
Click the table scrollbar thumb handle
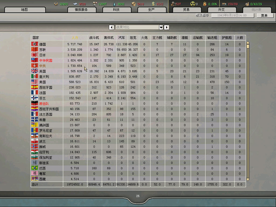(248, 46)
